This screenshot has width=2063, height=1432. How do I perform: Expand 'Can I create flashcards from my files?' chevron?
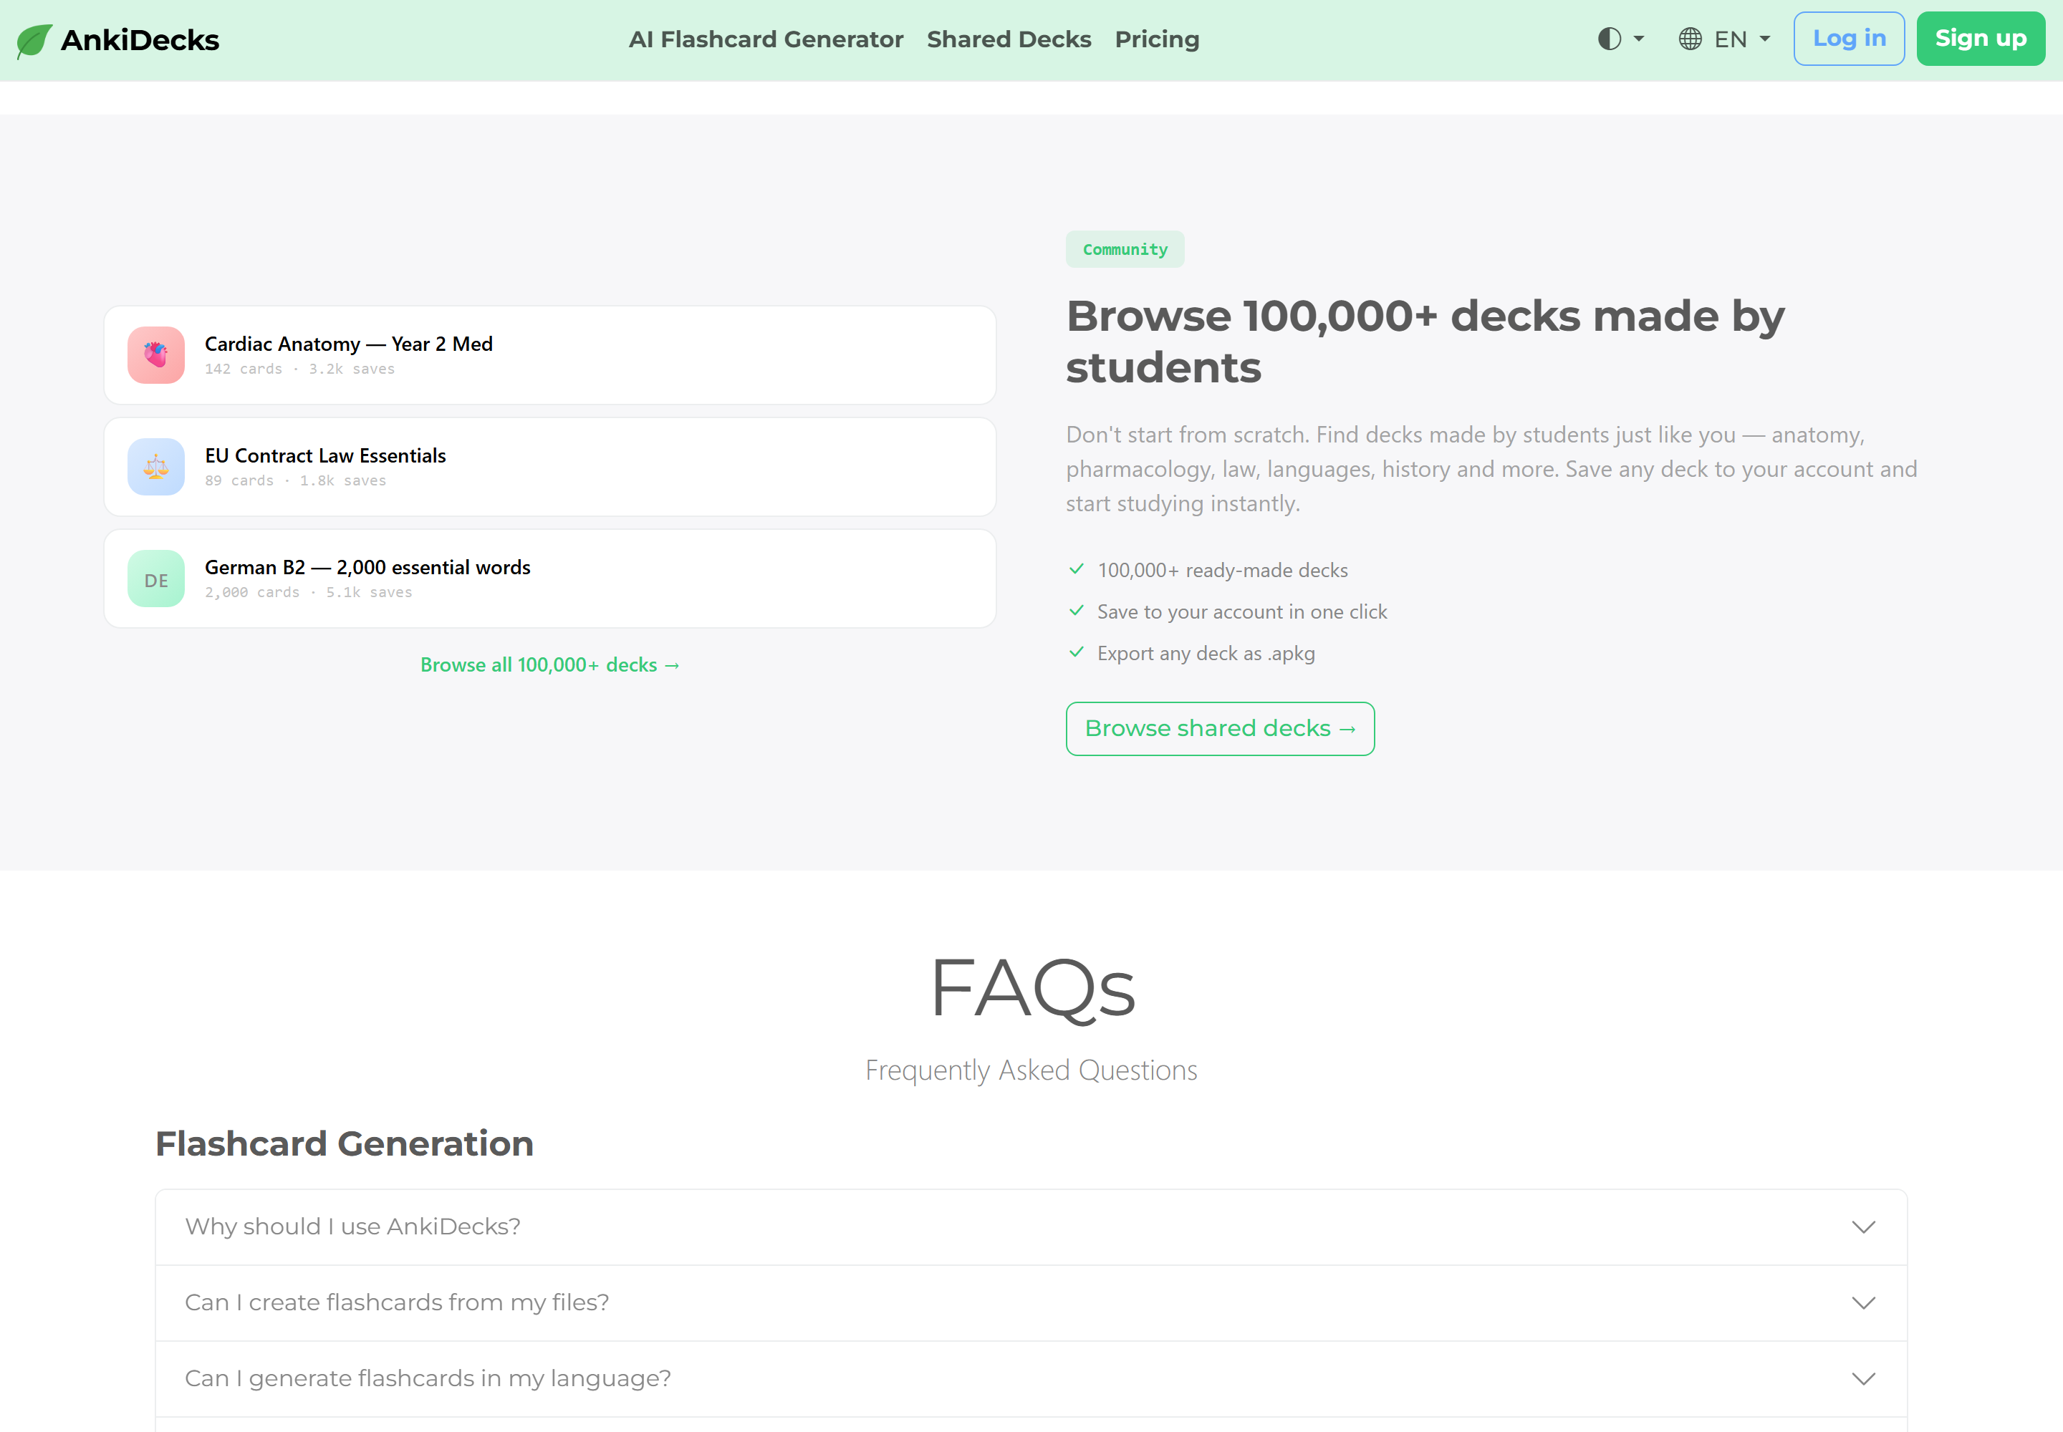(x=1864, y=1303)
